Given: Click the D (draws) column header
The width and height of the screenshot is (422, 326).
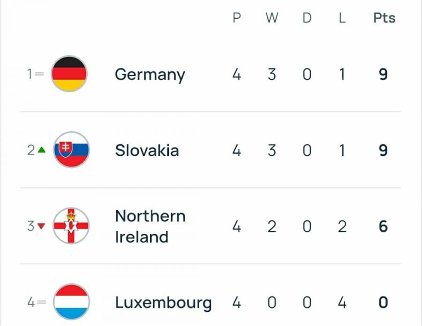Looking at the screenshot, I should [x=307, y=18].
